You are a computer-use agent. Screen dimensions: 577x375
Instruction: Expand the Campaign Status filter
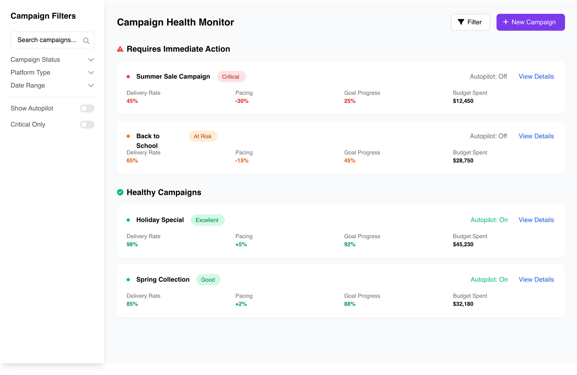pos(52,59)
